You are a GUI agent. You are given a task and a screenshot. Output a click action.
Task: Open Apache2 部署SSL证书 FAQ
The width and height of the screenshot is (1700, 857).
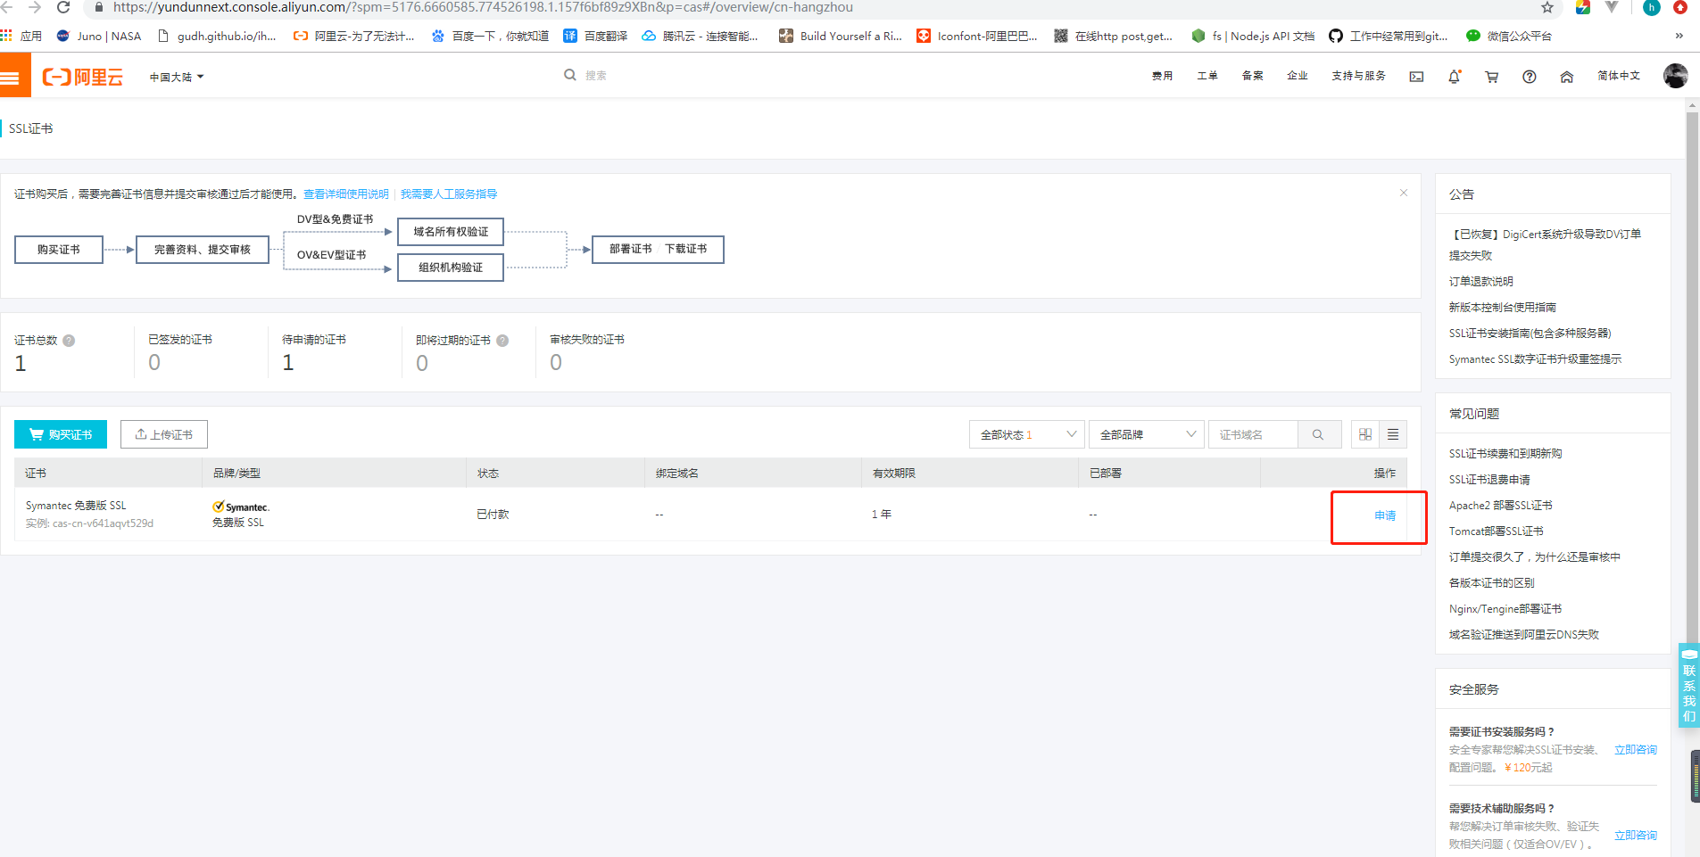[1500, 506]
